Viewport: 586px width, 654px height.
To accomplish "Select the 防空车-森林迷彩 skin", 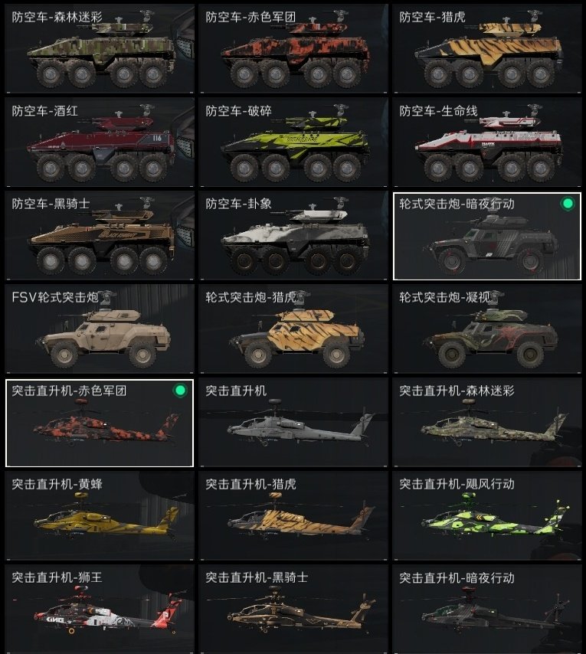I will [x=100, y=49].
